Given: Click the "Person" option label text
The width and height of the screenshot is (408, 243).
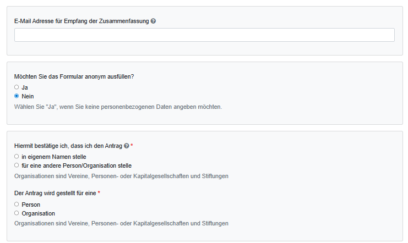Looking at the screenshot, I should click(x=31, y=205).
